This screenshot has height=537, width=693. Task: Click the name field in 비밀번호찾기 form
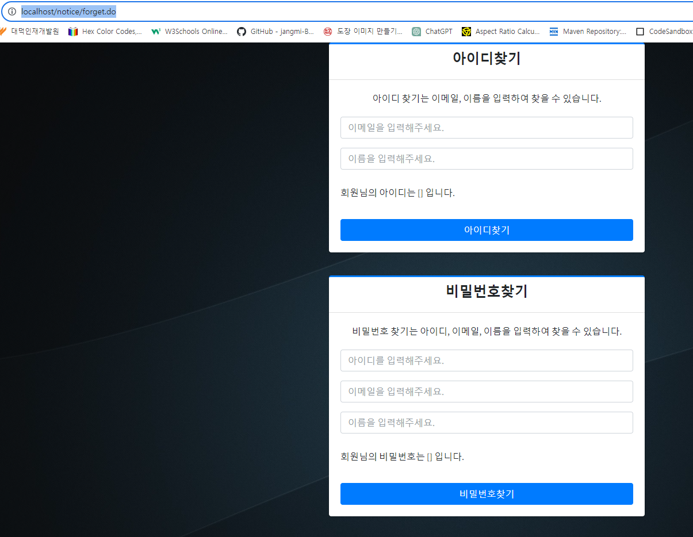point(487,423)
